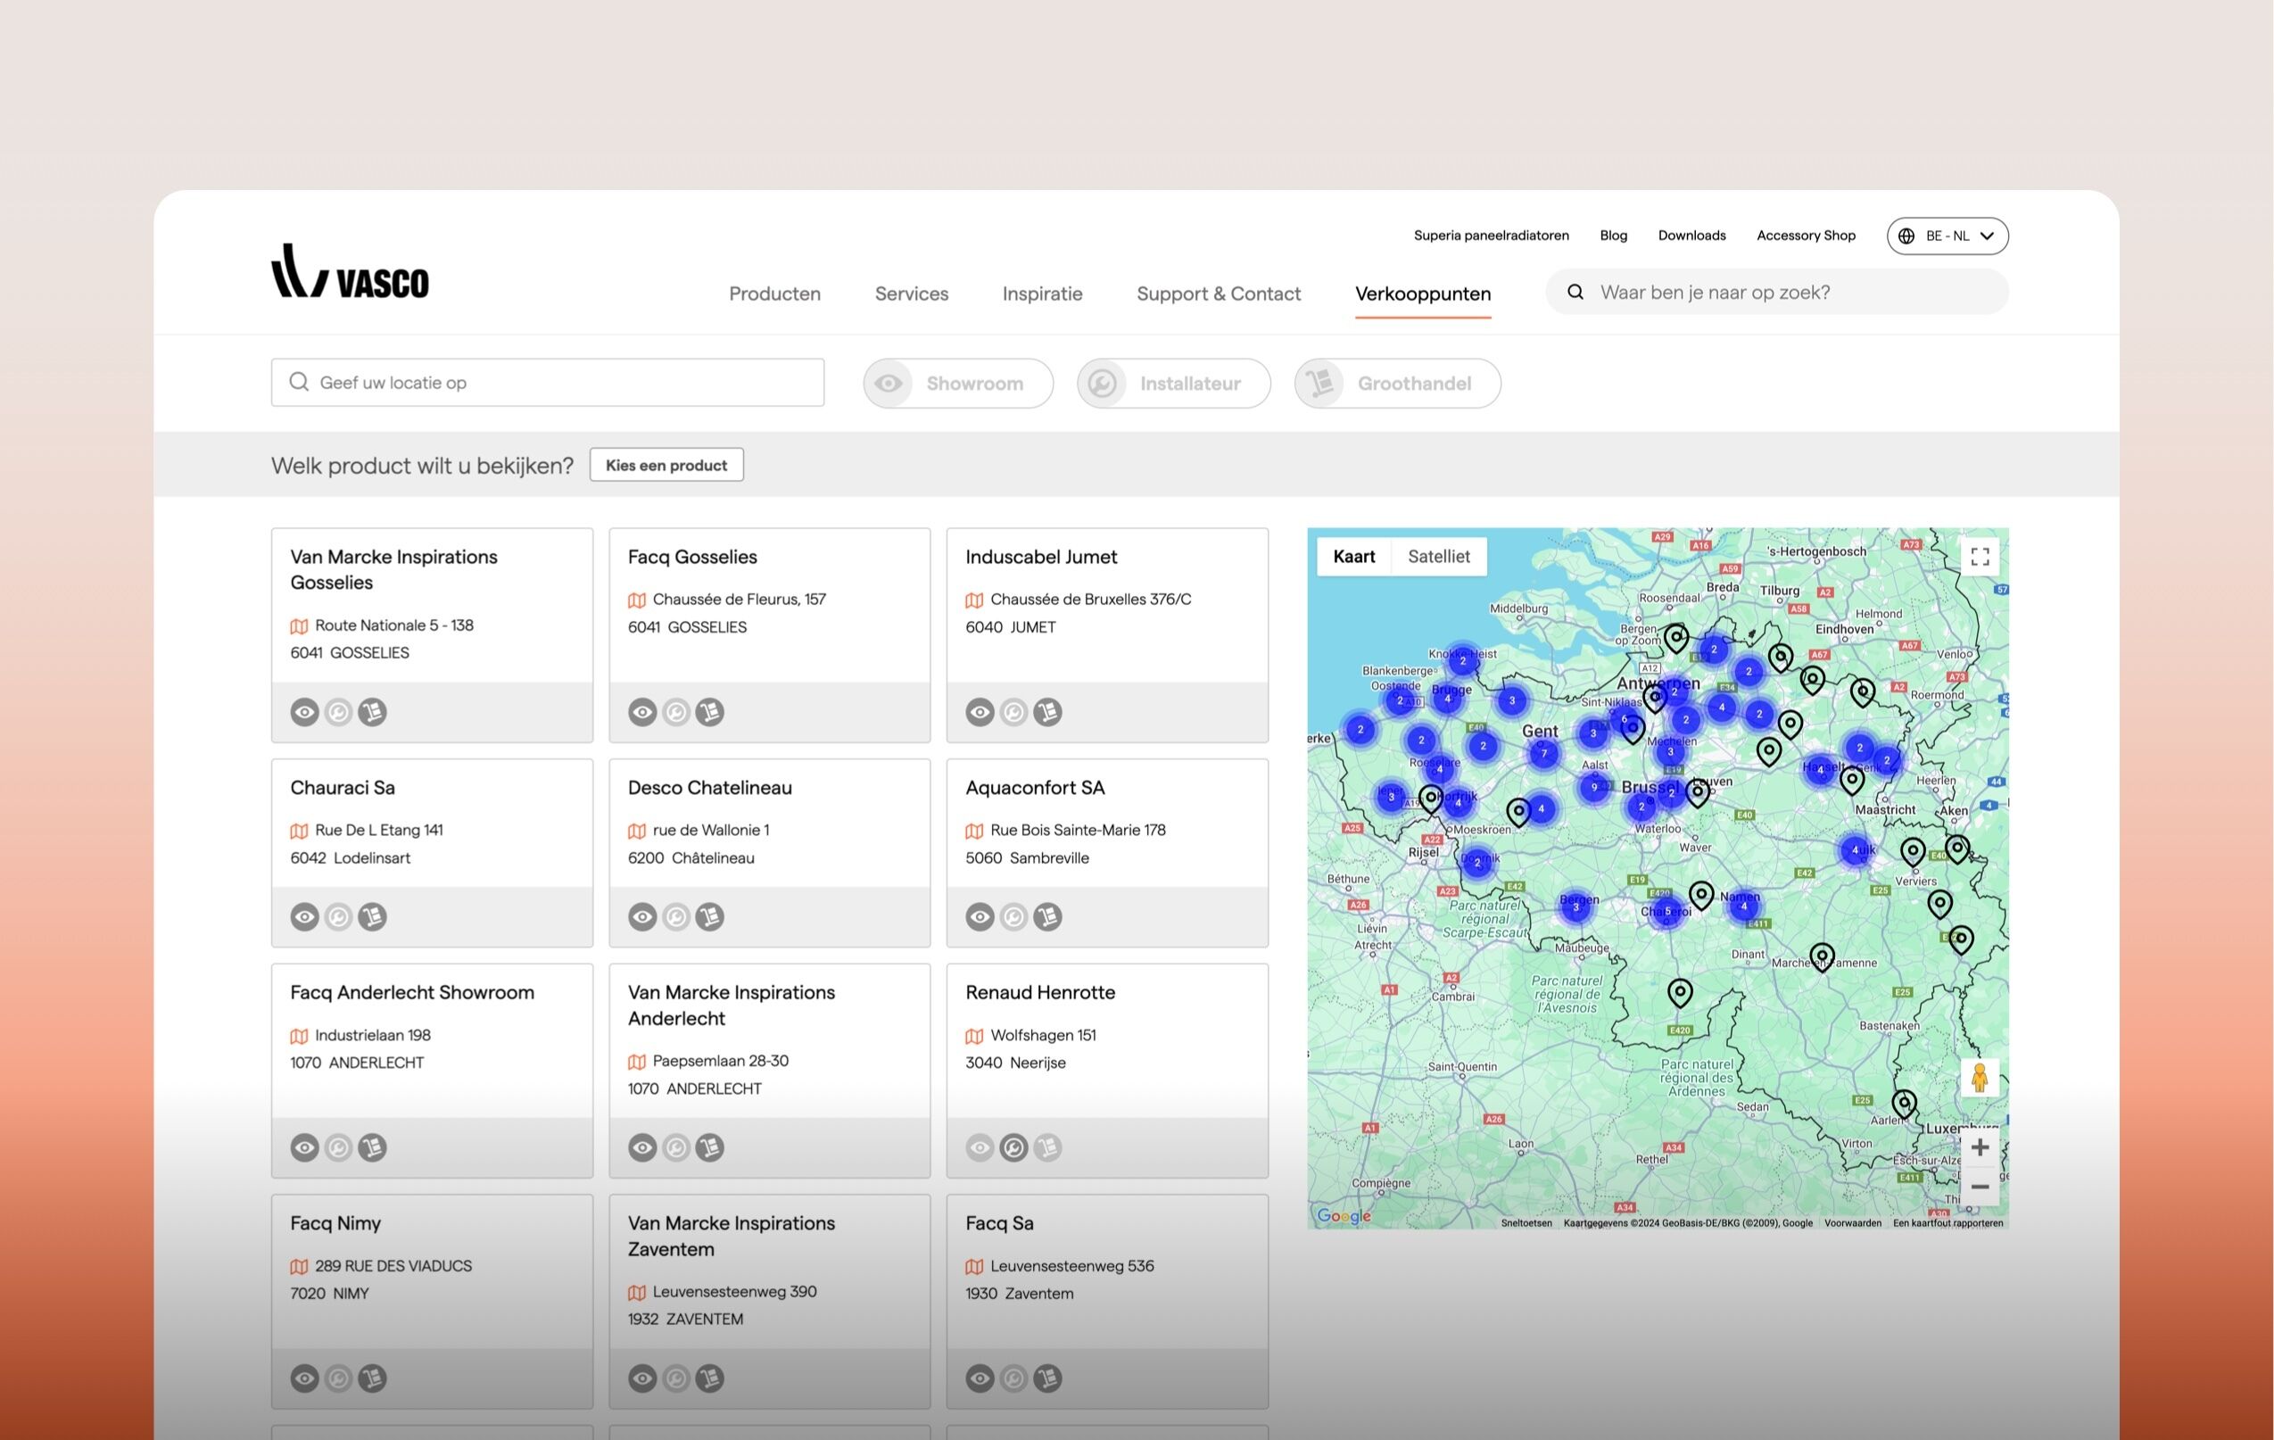
Task: Open the BE - NL language dropdown
Action: click(1947, 236)
